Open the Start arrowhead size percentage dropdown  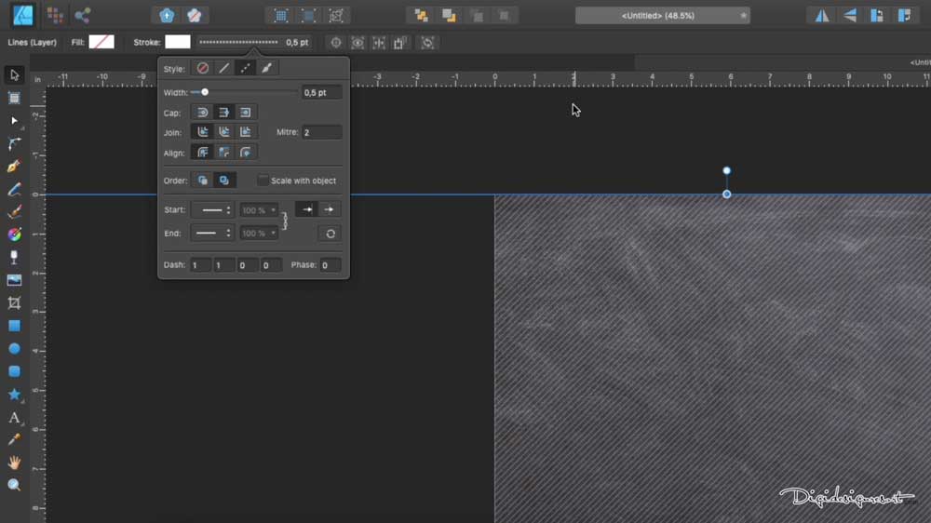pyautogui.click(x=259, y=210)
